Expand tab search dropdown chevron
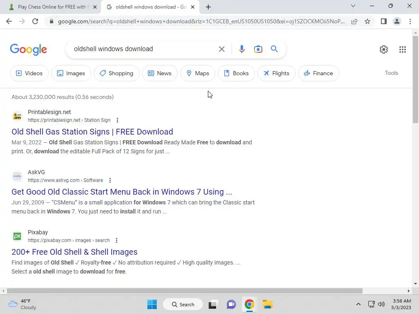419x314 pixels. [x=353, y=6]
